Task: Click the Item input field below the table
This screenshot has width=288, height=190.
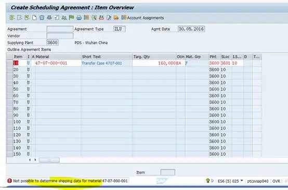Action: (168, 172)
